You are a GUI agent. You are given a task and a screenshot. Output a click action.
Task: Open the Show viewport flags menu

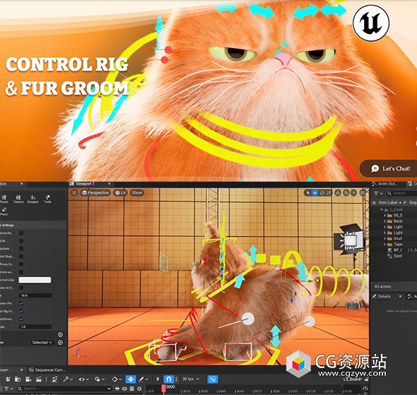click(137, 193)
